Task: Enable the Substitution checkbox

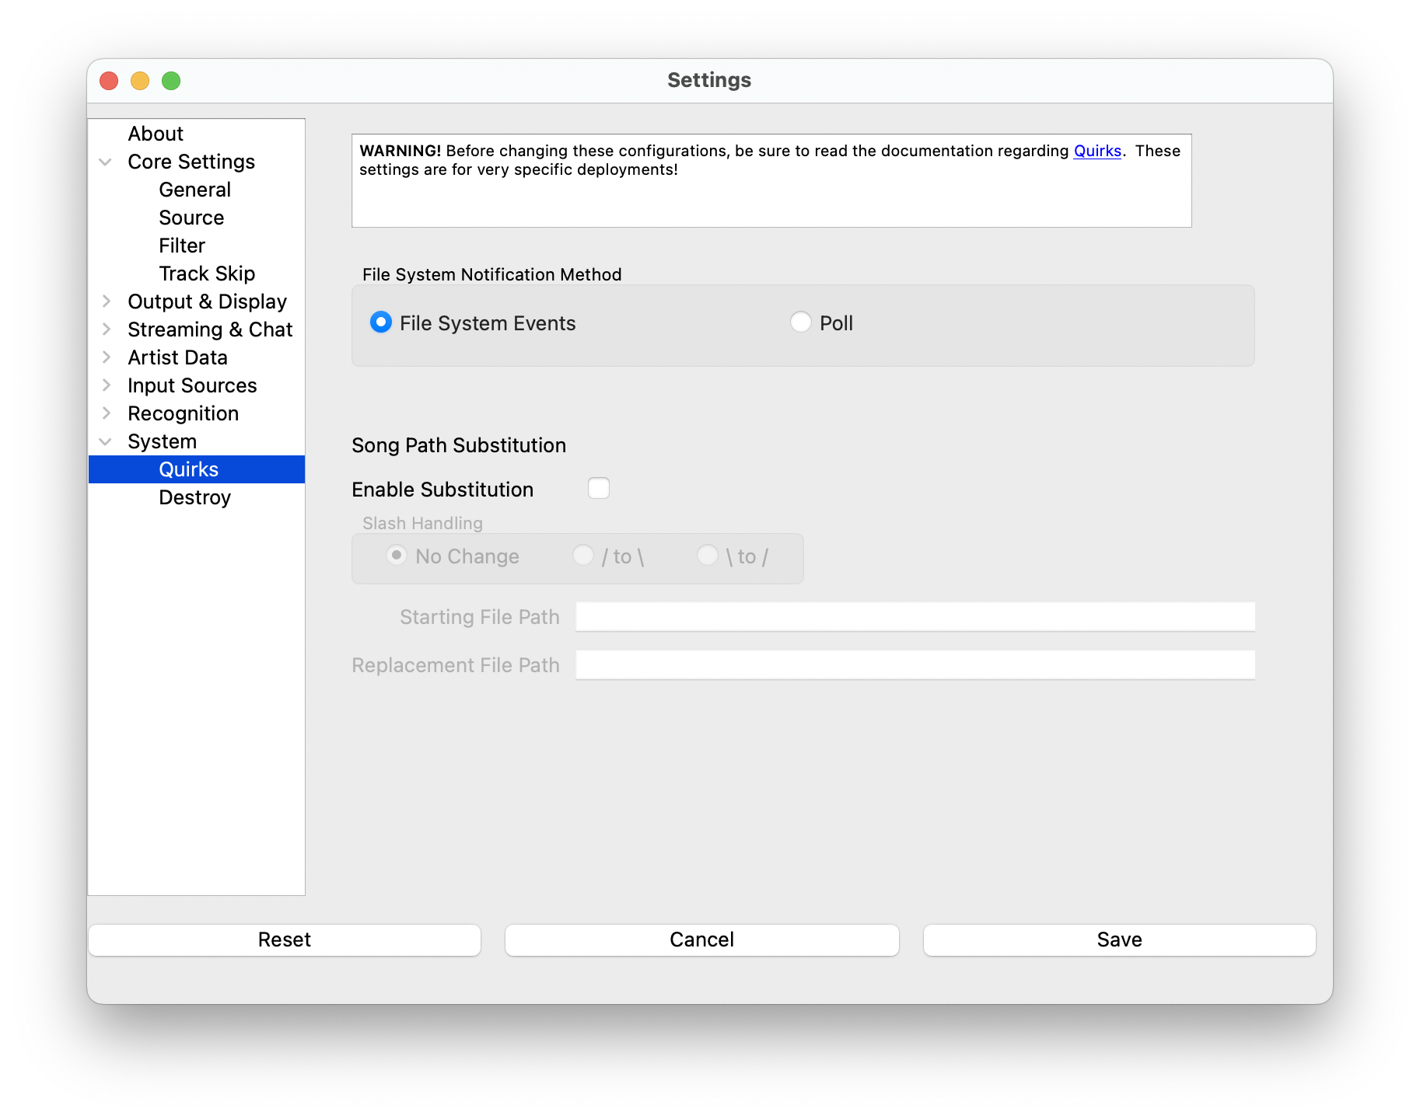Action: 598,488
